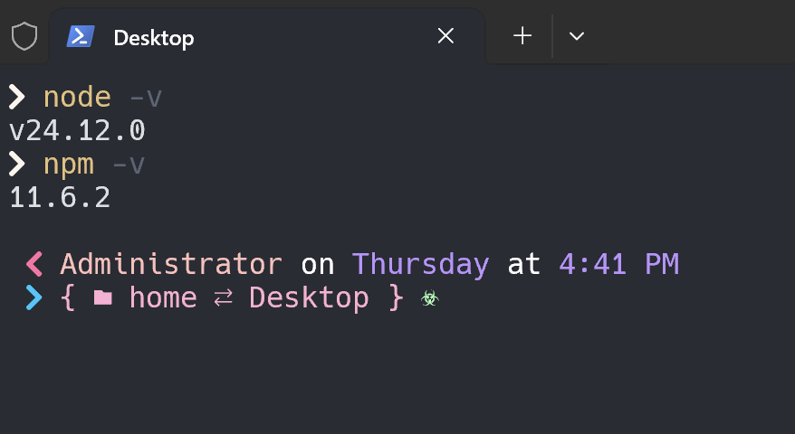Viewport: 795px width, 434px height.
Task: Click the npm version output 11.6.2
Action: pyautogui.click(x=60, y=198)
